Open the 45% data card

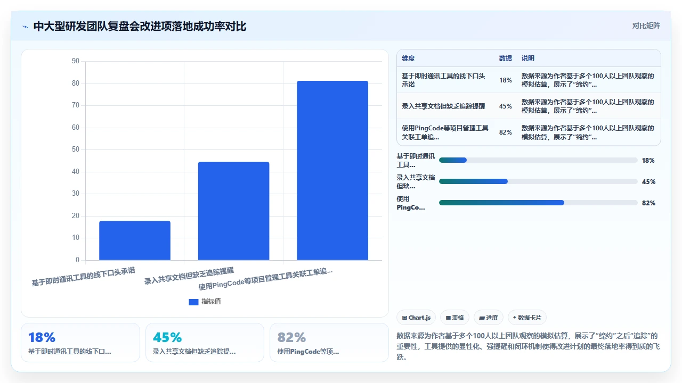[x=205, y=343]
